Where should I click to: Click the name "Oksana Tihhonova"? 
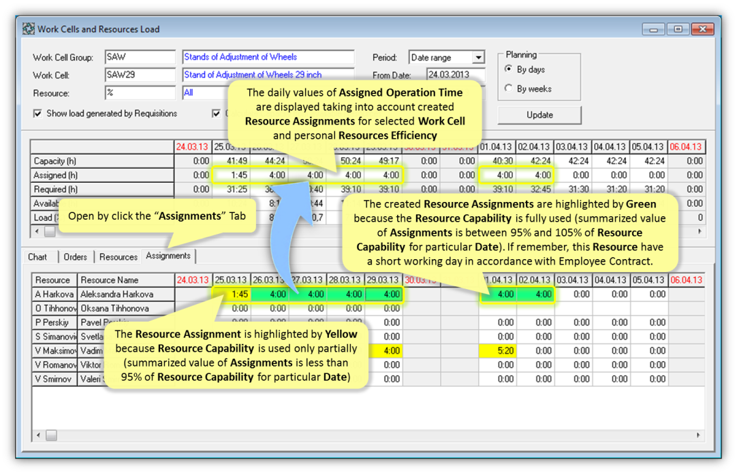pyautogui.click(x=114, y=308)
